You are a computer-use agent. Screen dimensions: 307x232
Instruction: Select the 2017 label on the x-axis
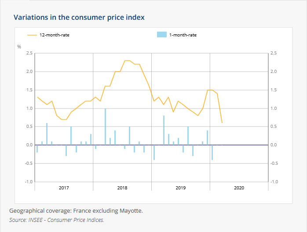pos(64,188)
